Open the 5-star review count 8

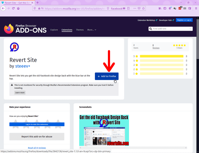187,56
